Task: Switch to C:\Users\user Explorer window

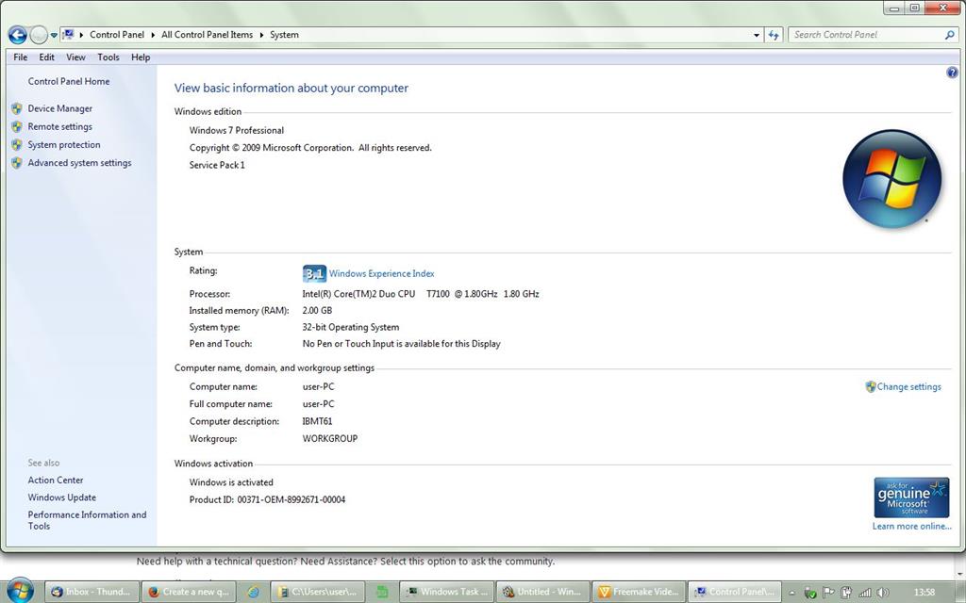Action: [318, 592]
